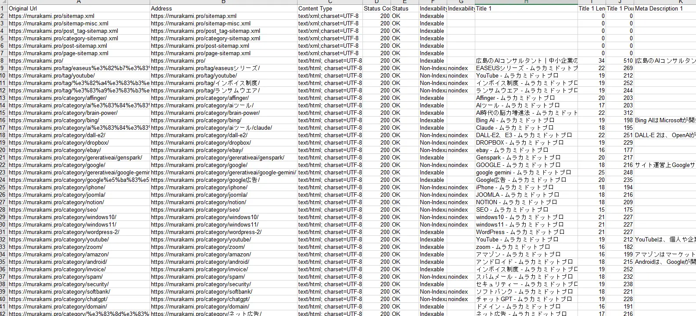Screen dimensions: 696x316
Task: Select title cell "ソフトバンク - ムラカミドットブロ"
Action: tap(526, 291)
